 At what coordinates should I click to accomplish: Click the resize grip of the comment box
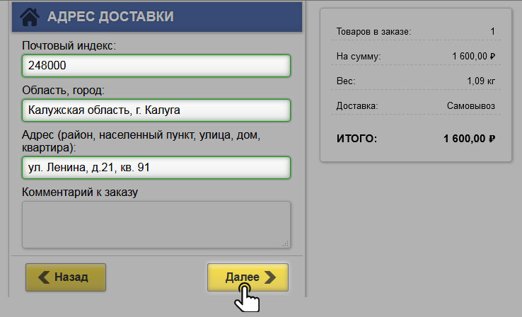click(x=285, y=243)
